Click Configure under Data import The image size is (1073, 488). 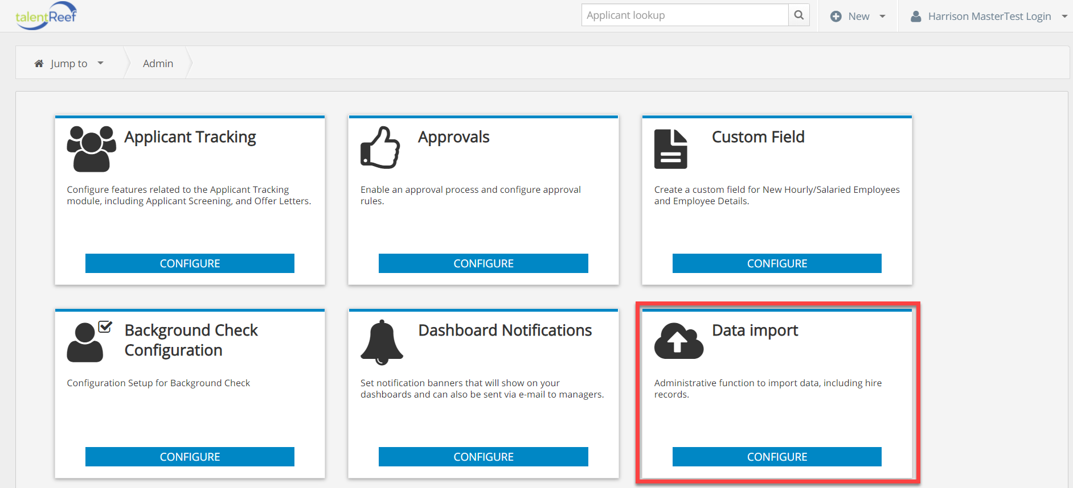coord(777,457)
